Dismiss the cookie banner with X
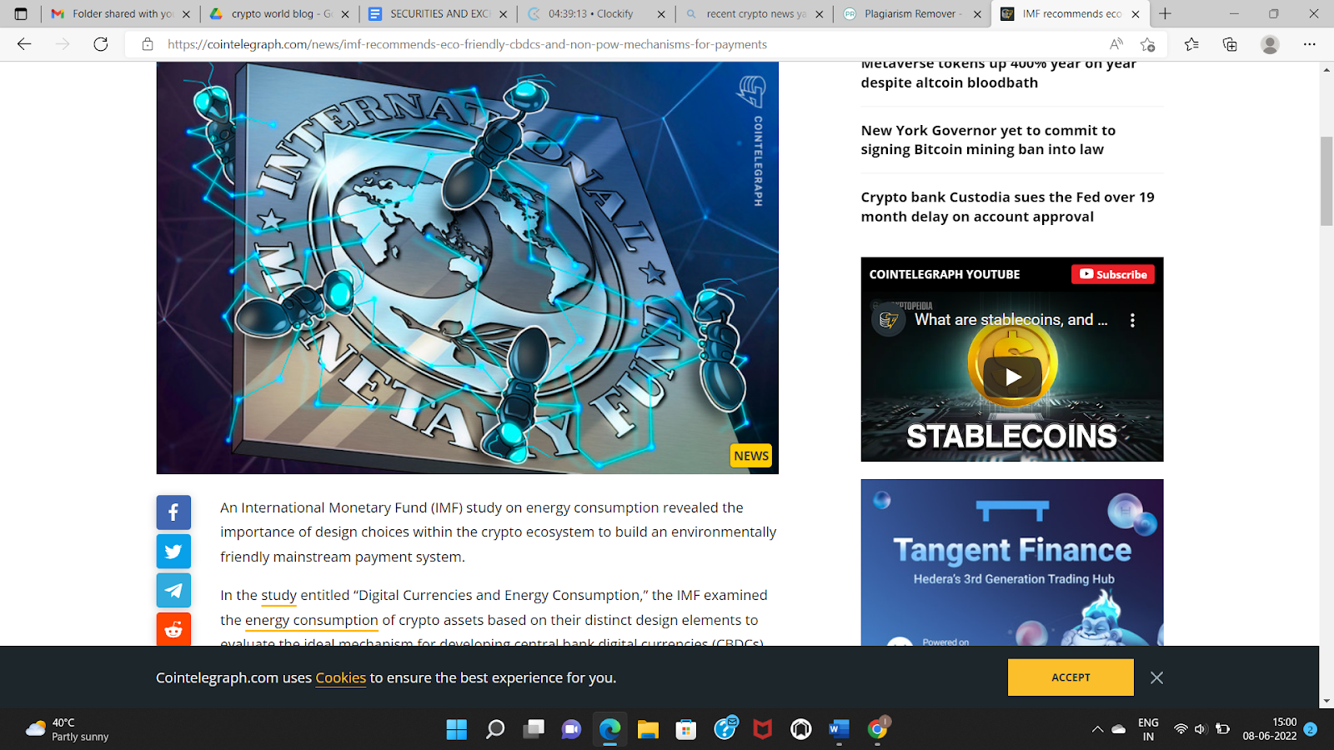1334x750 pixels. point(1156,677)
